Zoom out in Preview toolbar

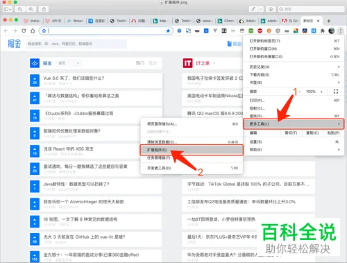(x=20, y=9)
